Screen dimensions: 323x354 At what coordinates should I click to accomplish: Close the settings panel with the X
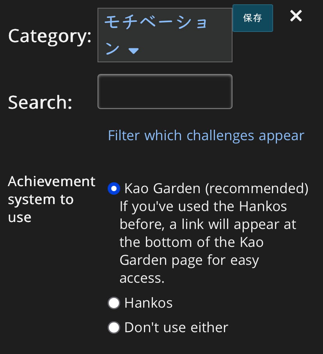point(296,16)
